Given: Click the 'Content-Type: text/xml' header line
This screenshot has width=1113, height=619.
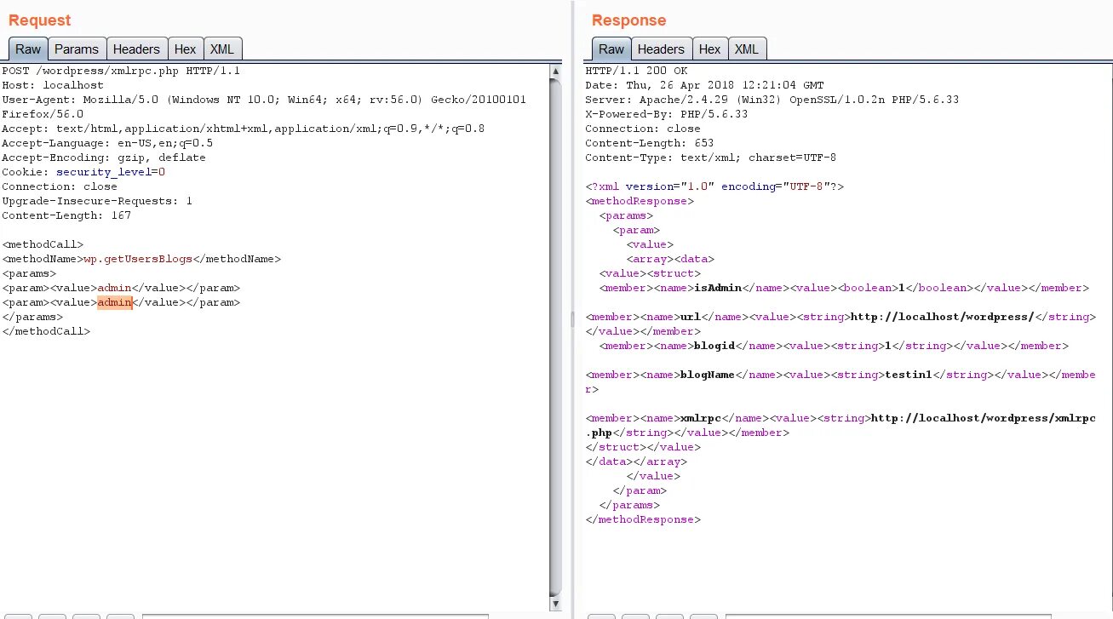Looking at the screenshot, I should [711, 158].
